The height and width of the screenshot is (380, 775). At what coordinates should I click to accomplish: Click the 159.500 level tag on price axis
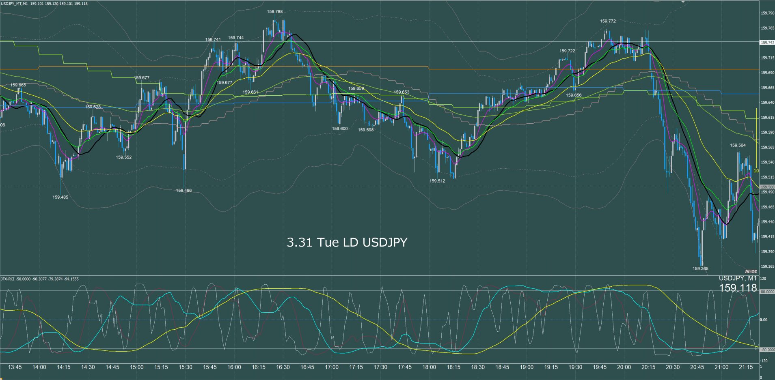pos(767,187)
